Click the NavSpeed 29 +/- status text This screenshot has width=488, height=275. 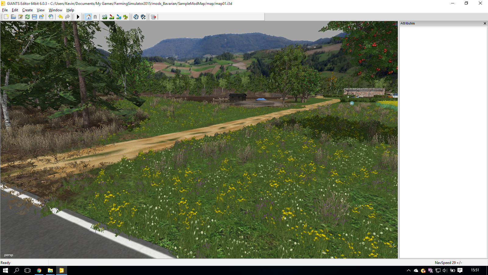[x=448, y=263]
